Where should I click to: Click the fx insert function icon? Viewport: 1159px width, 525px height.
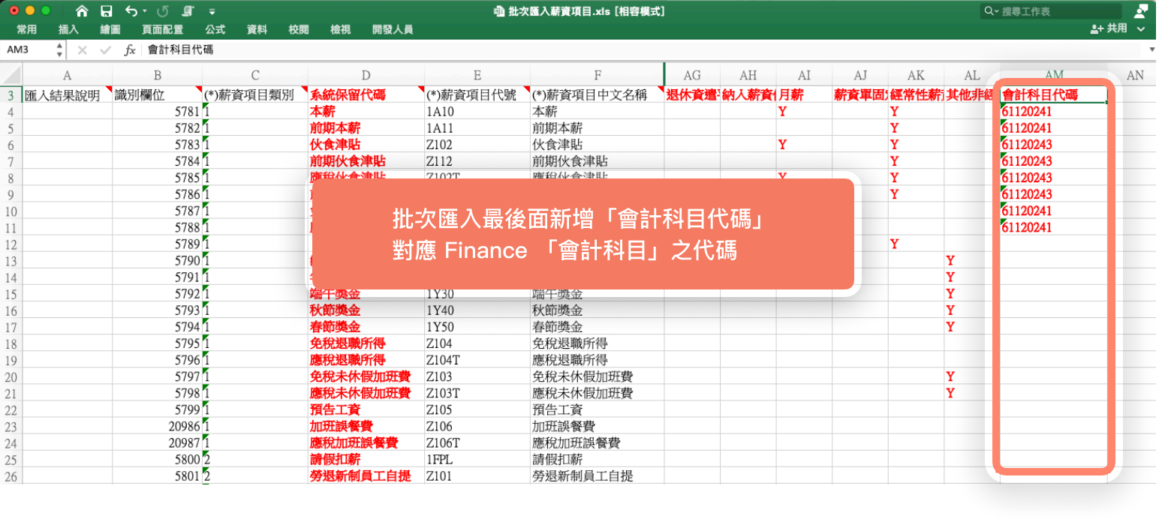pos(130,50)
